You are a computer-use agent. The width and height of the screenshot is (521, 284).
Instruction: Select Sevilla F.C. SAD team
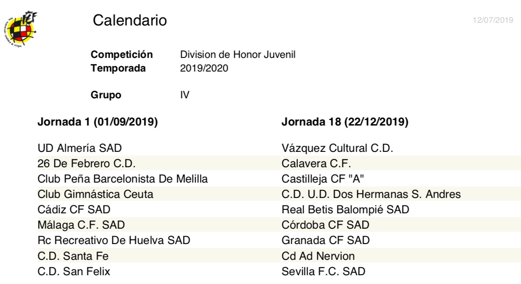tap(323, 271)
